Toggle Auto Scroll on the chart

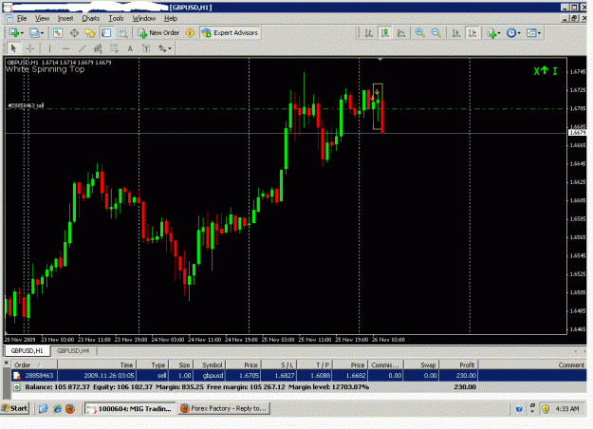[456, 33]
